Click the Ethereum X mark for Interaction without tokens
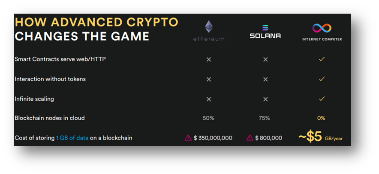The image size is (379, 174). point(209,79)
